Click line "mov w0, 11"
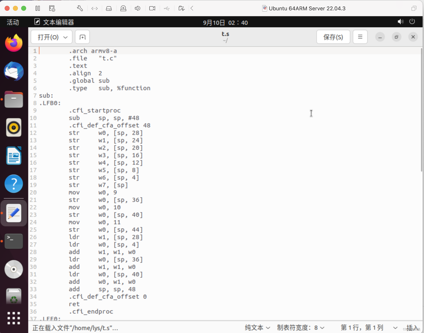 coord(95,222)
